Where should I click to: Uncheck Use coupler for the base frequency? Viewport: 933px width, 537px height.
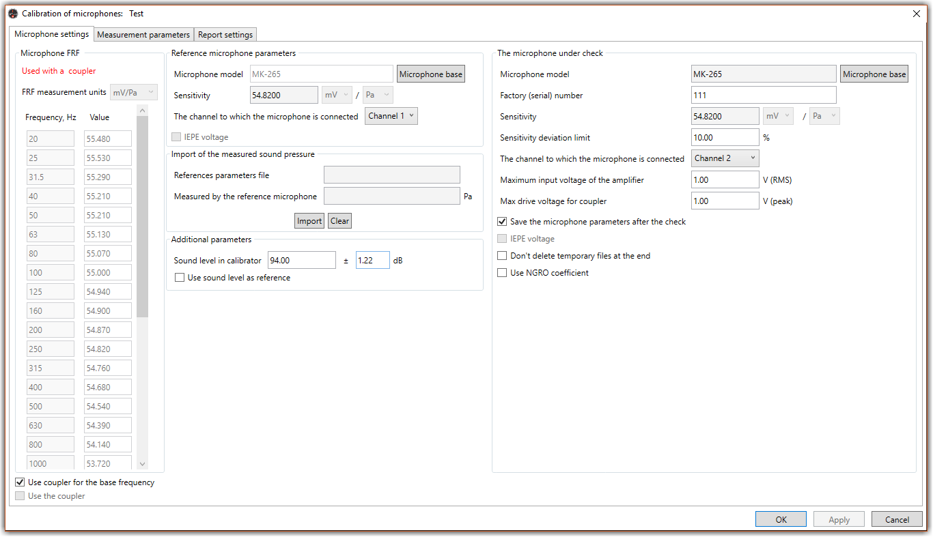20,482
